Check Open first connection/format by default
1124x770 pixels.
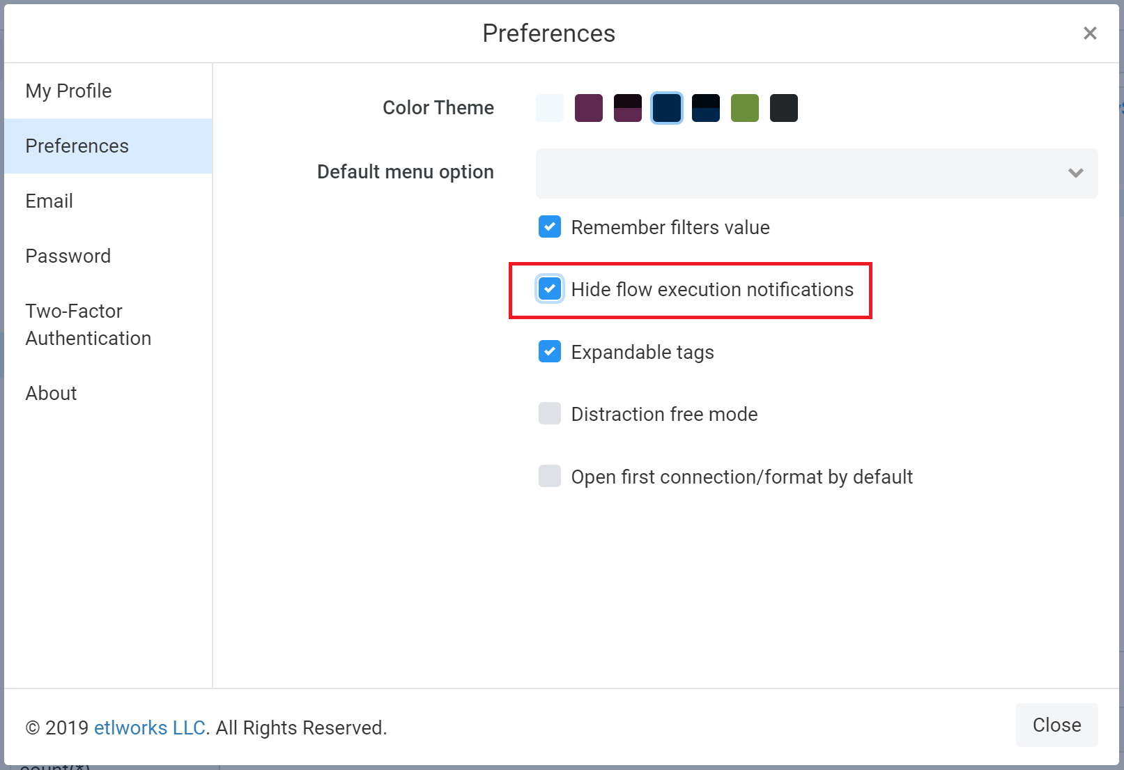550,477
